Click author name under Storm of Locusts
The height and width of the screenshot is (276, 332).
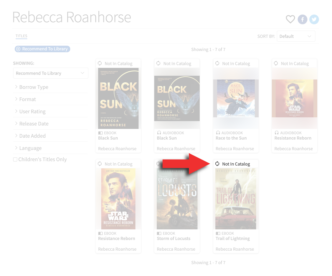tap(176, 249)
